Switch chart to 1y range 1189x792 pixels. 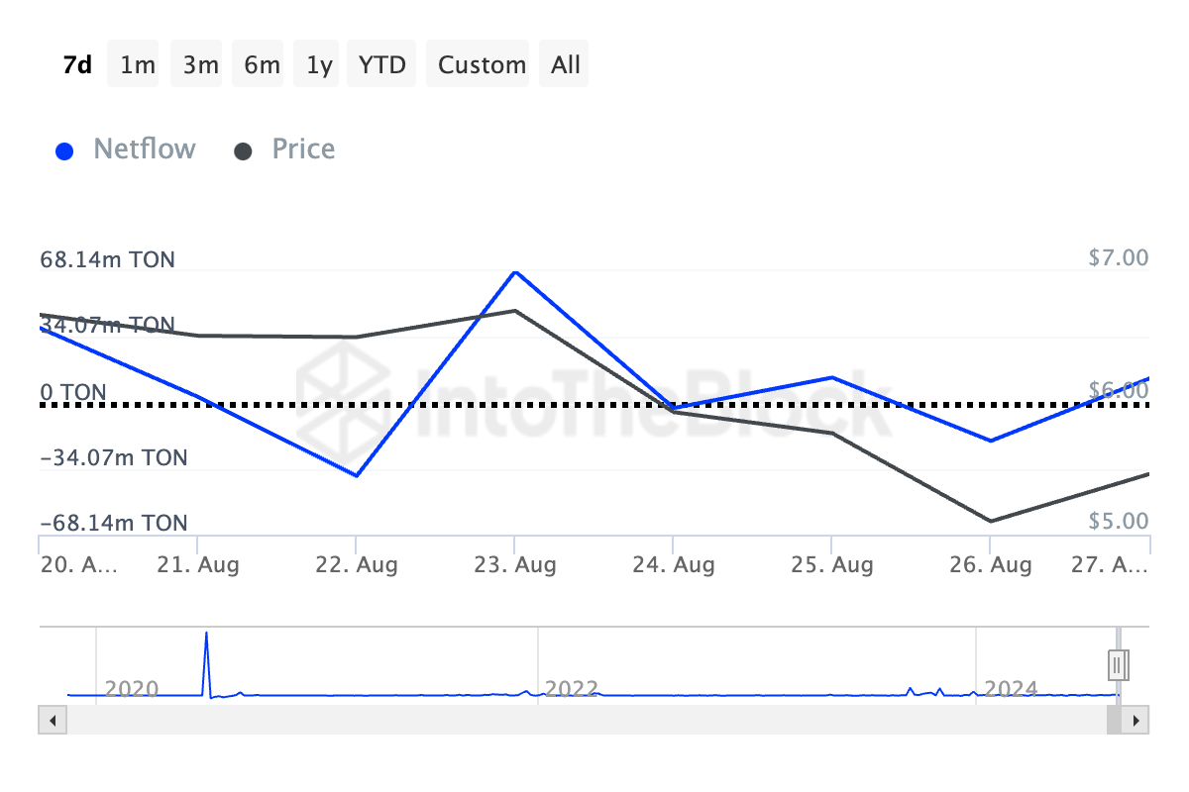[x=319, y=65]
